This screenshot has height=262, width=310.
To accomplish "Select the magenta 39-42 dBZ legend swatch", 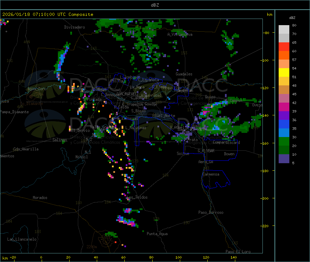I will coord(284,107).
